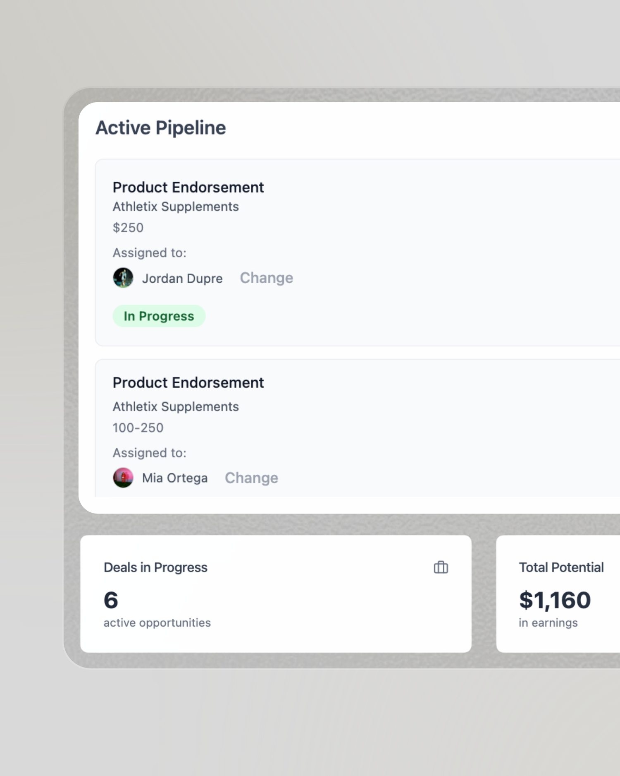The height and width of the screenshot is (776, 620).
Task: Click the briefcase icon in Deals in Progress
Action: coord(441,567)
